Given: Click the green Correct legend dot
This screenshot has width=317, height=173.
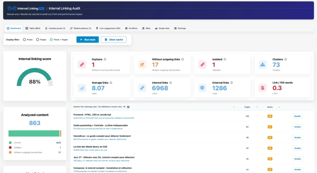Looking at the screenshot, I should [x=10, y=142].
